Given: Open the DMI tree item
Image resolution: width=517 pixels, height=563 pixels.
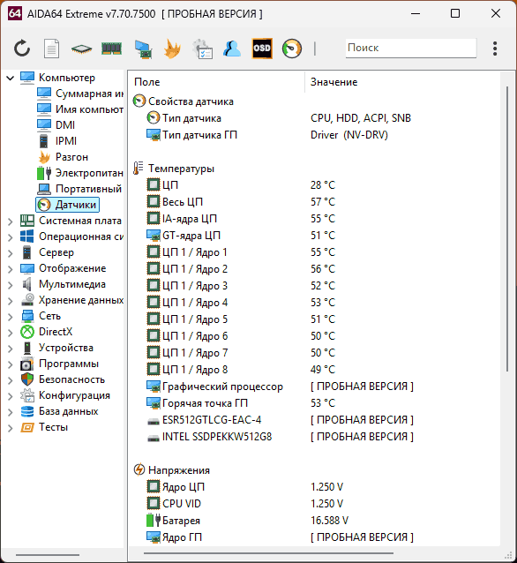Looking at the screenshot, I should [56, 125].
